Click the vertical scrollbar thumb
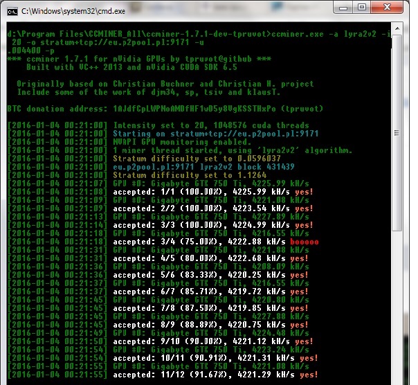 [x=399, y=132]
